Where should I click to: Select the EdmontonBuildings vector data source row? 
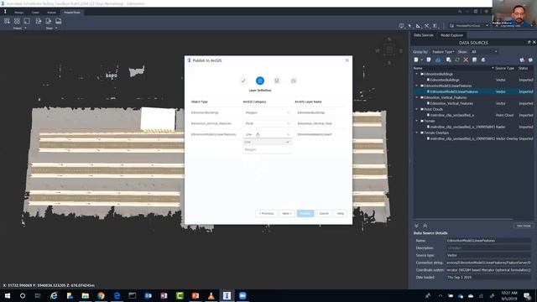click(x=473, y=80)
